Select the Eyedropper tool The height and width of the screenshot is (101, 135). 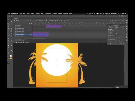[11, 43]
